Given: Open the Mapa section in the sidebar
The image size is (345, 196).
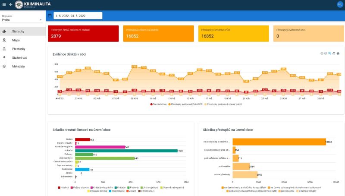Looking at the screenshot, I should pyautogui.click(x=16, y=40).
